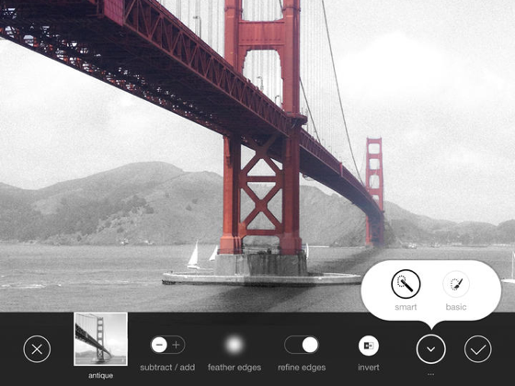Click the "feather edges" label
The image size is (515, 386).
(x=235, y=368)
